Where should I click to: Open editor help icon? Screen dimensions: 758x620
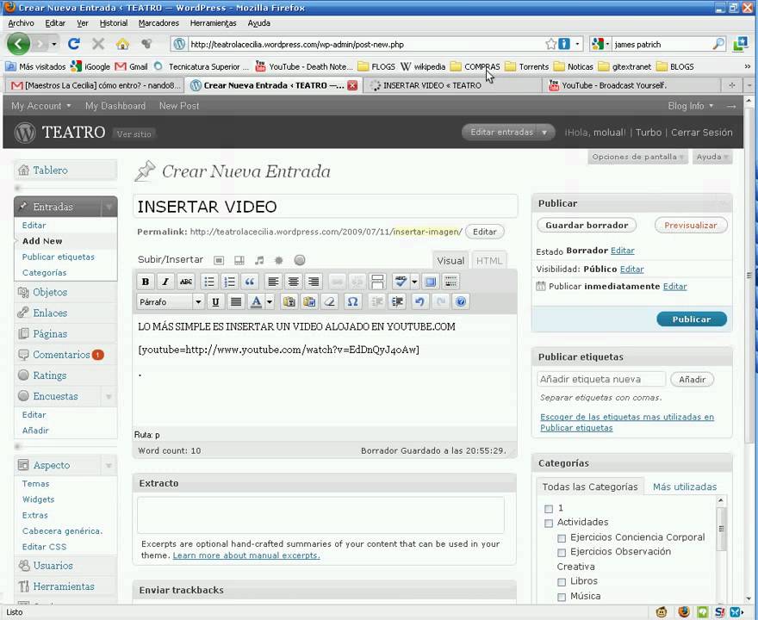461,302
